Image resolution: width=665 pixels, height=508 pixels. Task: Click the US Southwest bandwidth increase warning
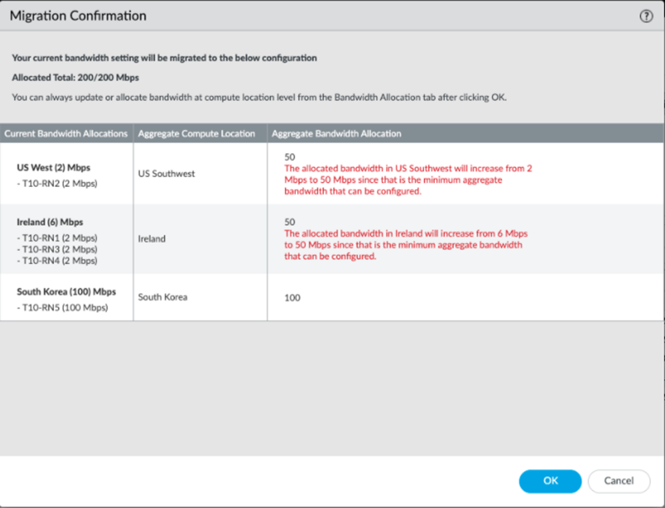click(408, 180)
